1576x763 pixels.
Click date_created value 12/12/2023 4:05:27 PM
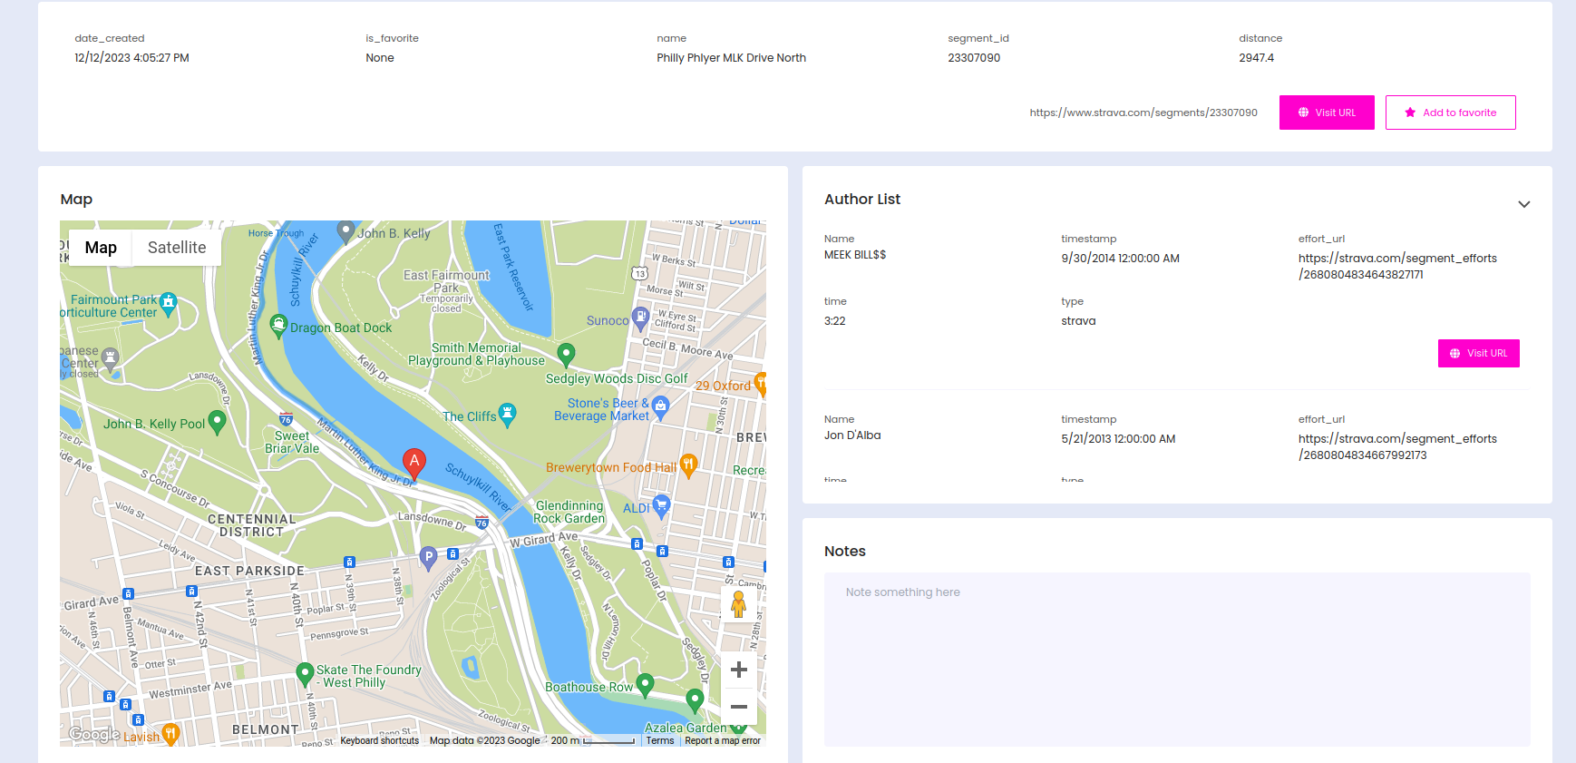tap(132, 58)
